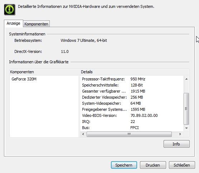The image size is (199, 173).
Task: Click the Video-BIOS-Version label
Action: click(99, 115)
